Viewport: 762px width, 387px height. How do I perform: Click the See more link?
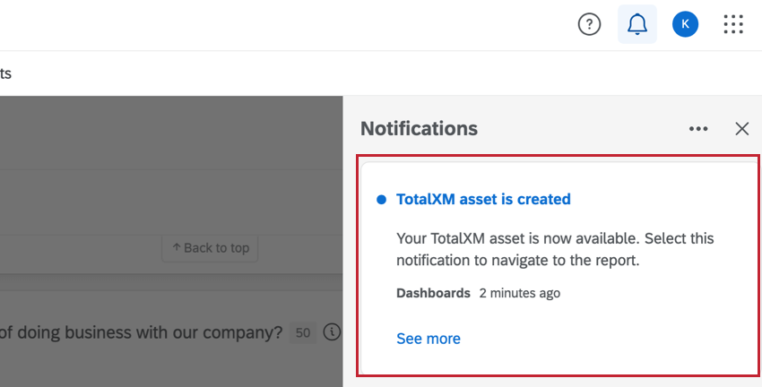click(429, 339)
